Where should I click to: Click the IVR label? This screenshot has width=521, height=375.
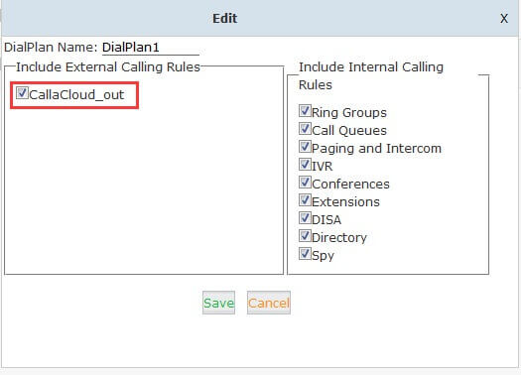point(322,166)
